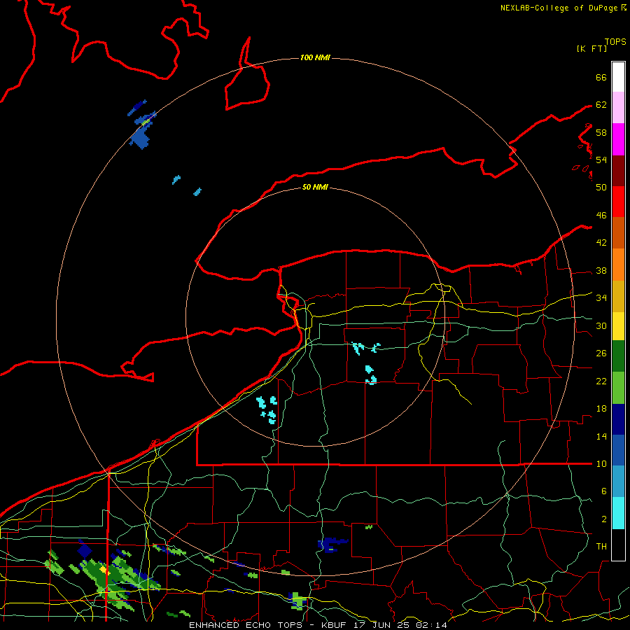Select the dark red legend swatch
Screen dimensions: 630x630
click(x=618, y=171)
